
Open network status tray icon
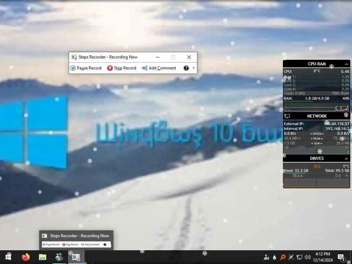(299, 257)
